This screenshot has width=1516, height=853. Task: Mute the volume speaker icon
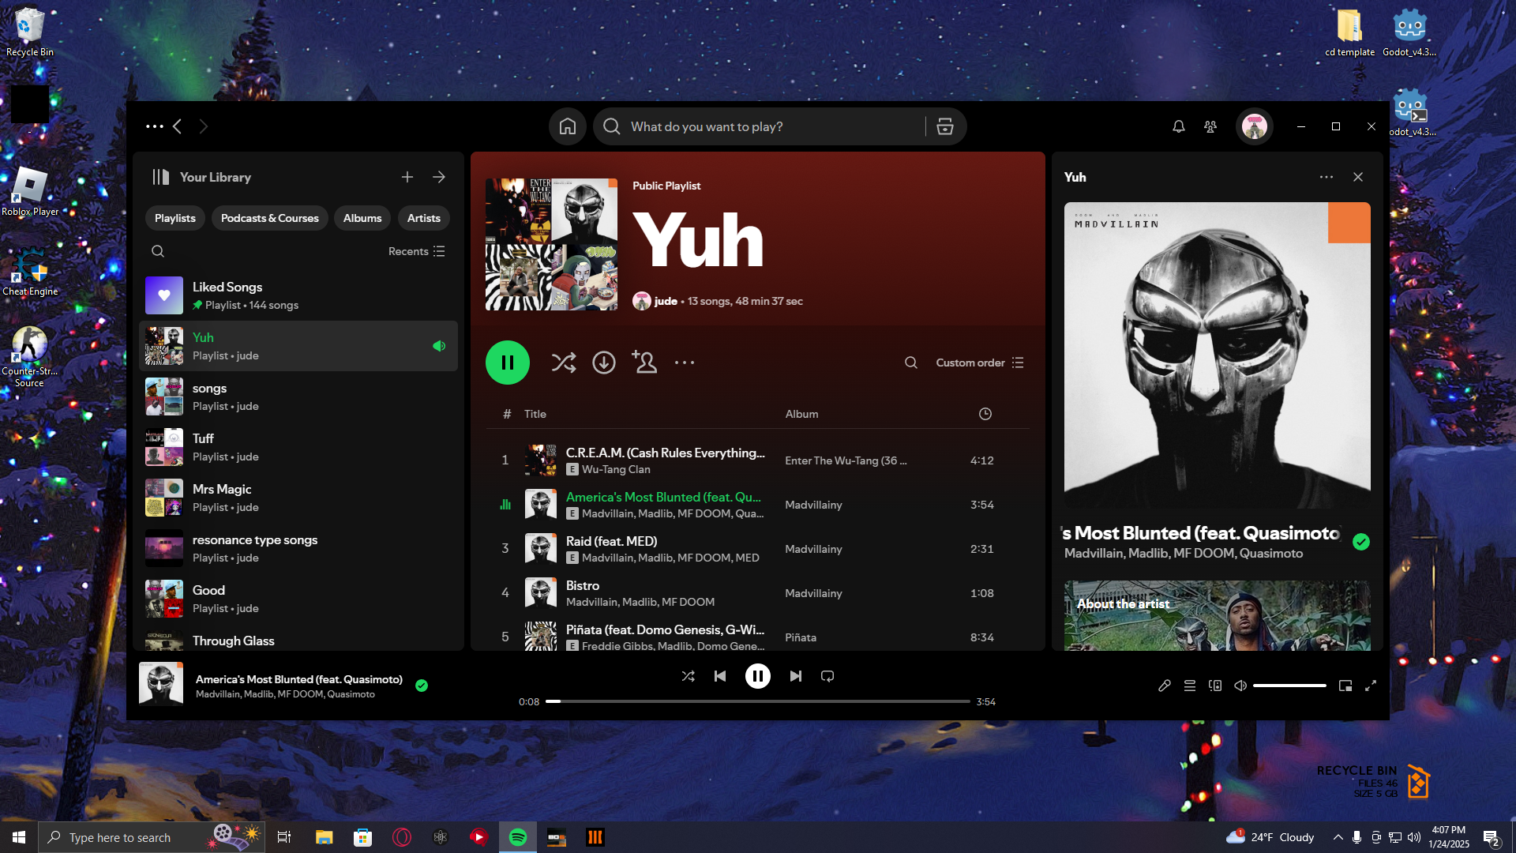1240,686
